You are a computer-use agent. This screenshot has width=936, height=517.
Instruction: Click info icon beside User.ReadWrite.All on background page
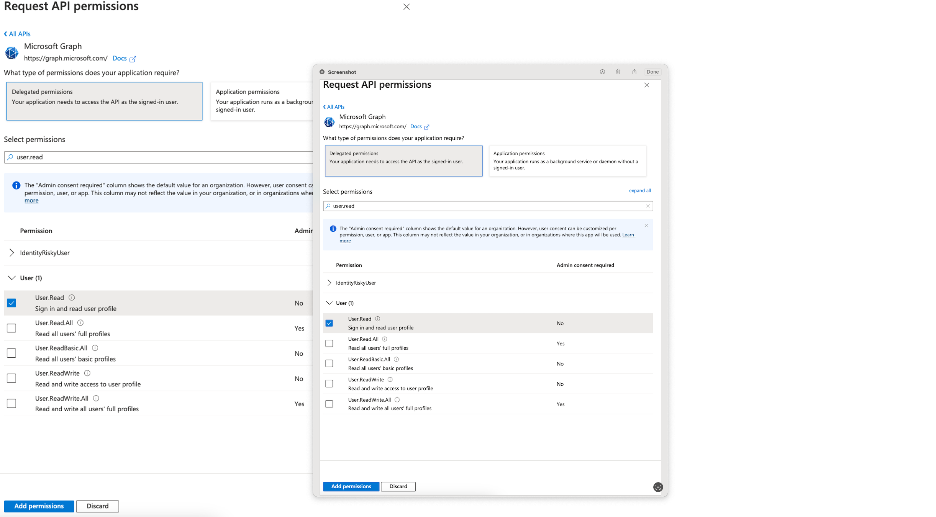(x=96, y=398)
